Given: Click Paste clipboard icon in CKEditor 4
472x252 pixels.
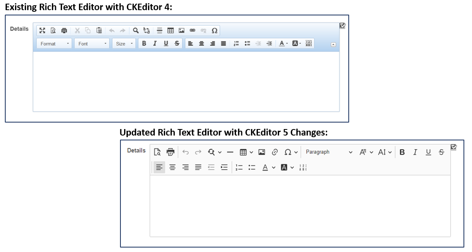Looking at the screenshot, I should click(99, 30).
